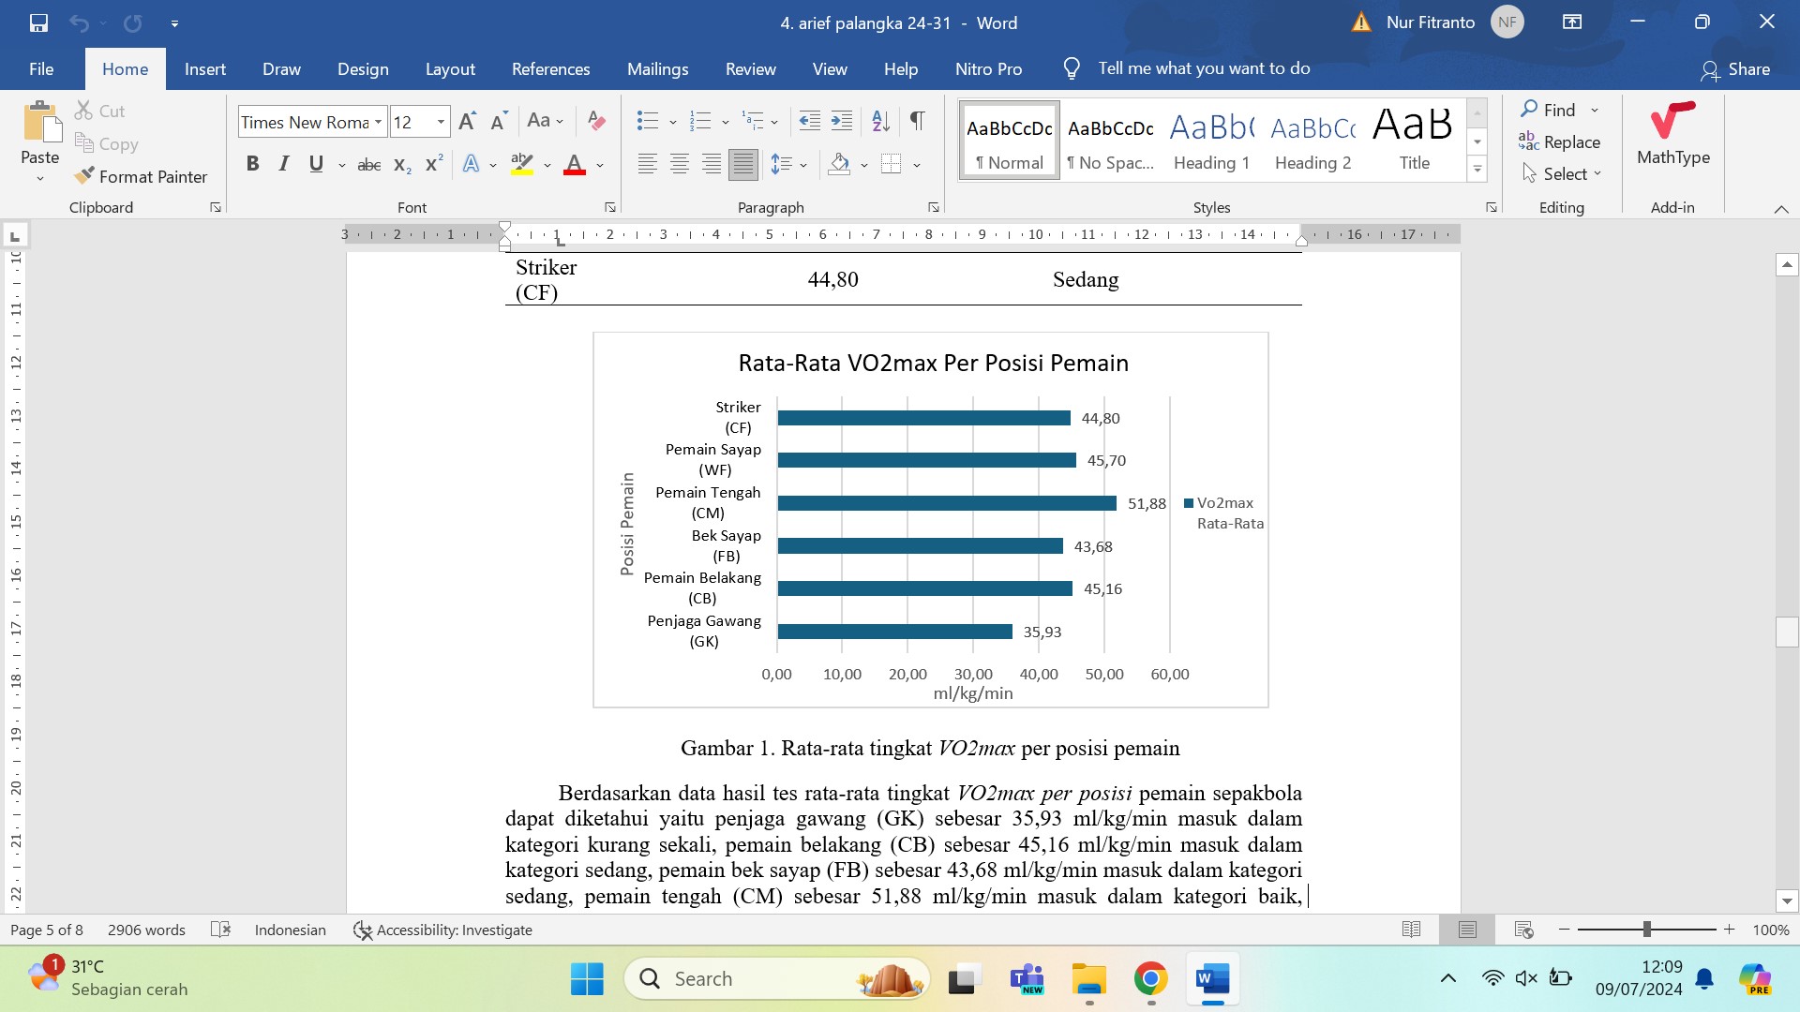This screenshot has width=1800, height=1012.
Task: Toggle Strikethrough formatting
Action: point(369,165)
